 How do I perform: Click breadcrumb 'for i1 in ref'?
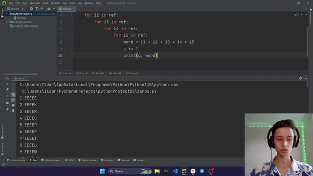coord(65,73)
